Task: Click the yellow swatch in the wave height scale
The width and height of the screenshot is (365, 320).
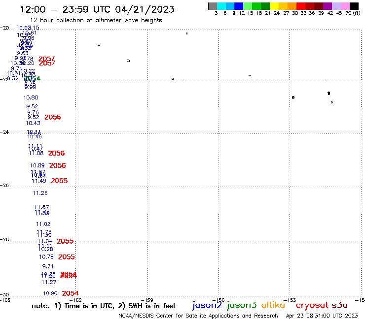Action: tap(274, 6)
